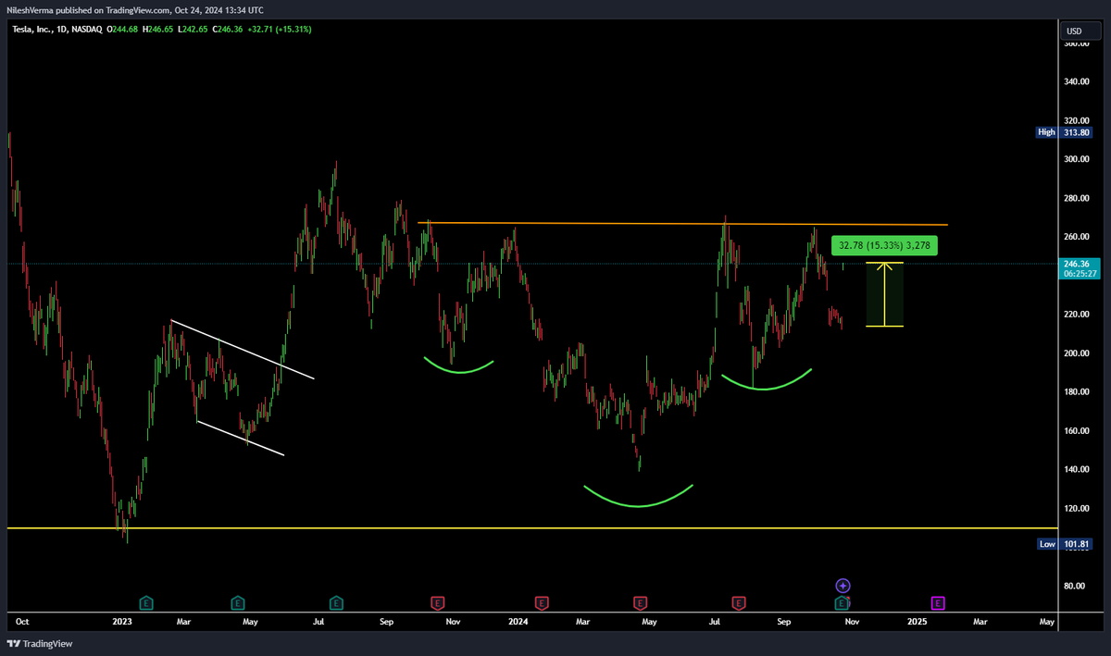Click the Tesla, Inc. symbol title
The height and width of the screenshot is (656, 1111).
(x=31, y=30)
